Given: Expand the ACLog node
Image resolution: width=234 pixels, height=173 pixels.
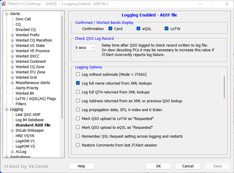Looking at the screenshot, I should pyautogui.click(x=12, y=152).
